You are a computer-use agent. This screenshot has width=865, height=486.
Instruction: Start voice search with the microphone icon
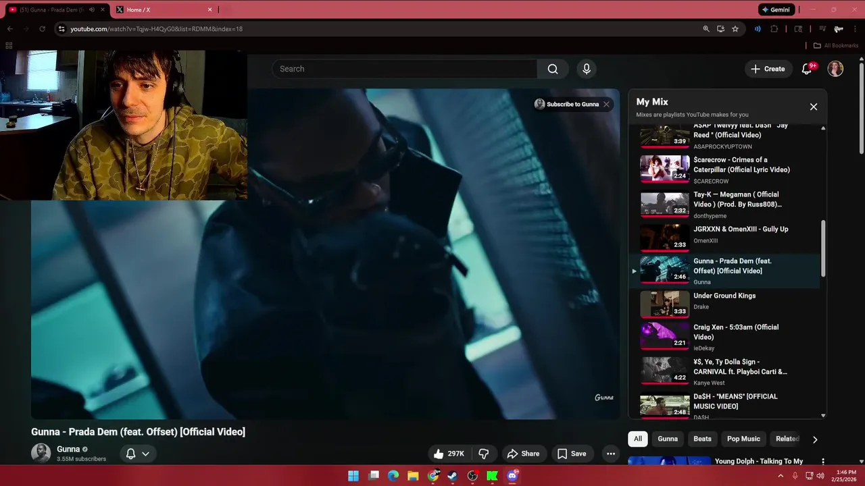tap(587, 69)
